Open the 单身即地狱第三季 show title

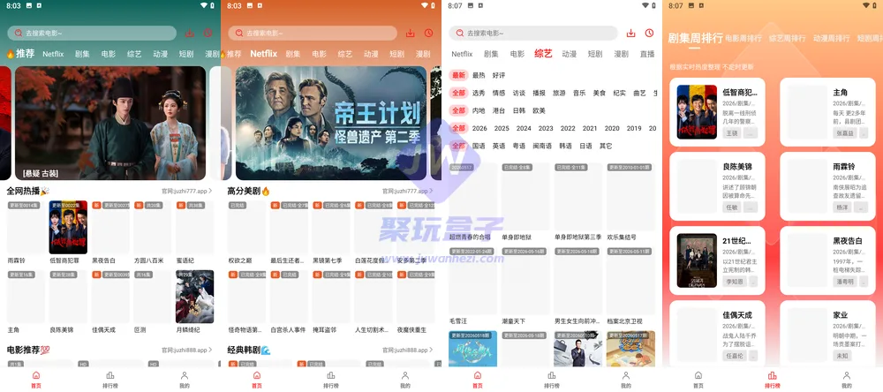(577, 237)
